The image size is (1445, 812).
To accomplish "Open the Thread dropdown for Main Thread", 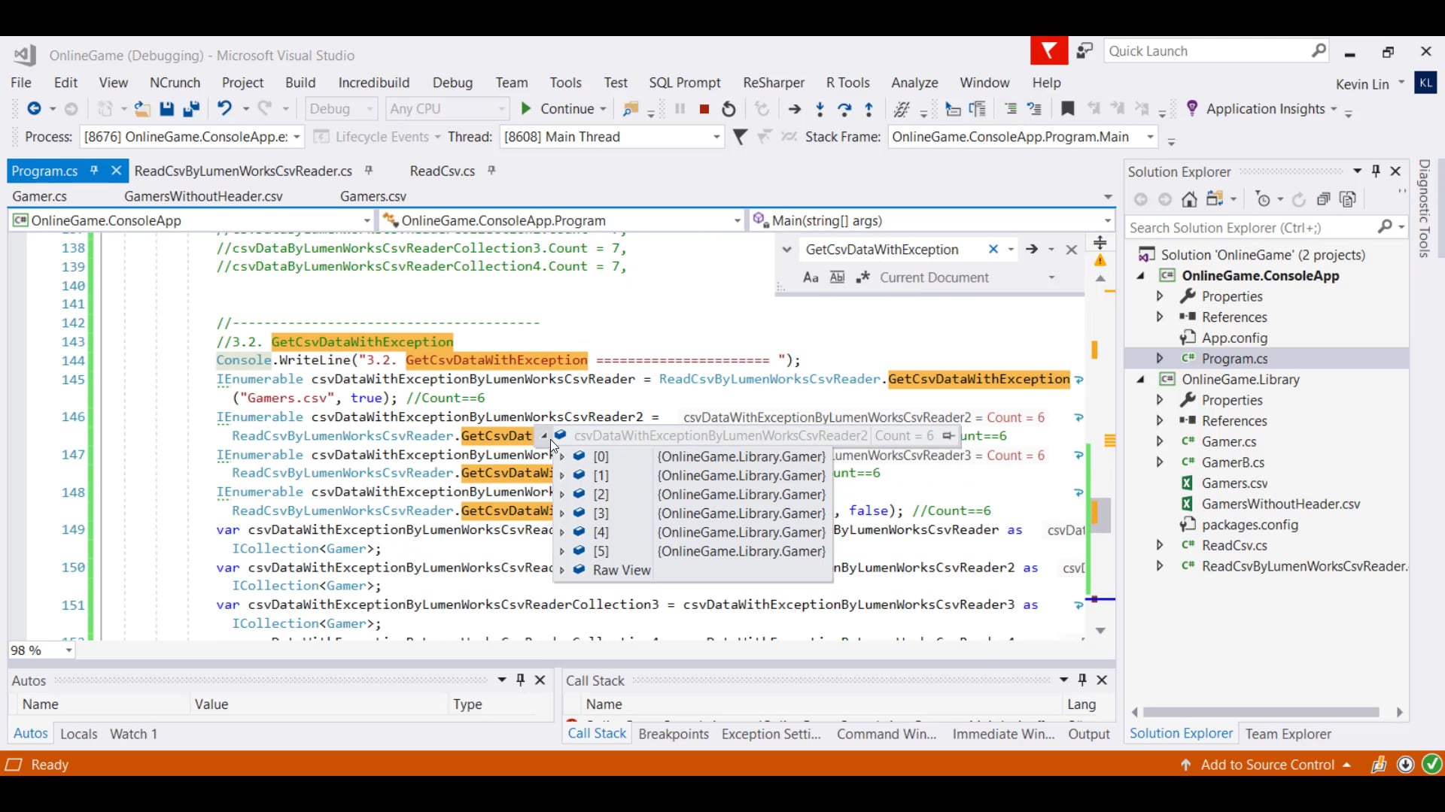I will 716,137.
